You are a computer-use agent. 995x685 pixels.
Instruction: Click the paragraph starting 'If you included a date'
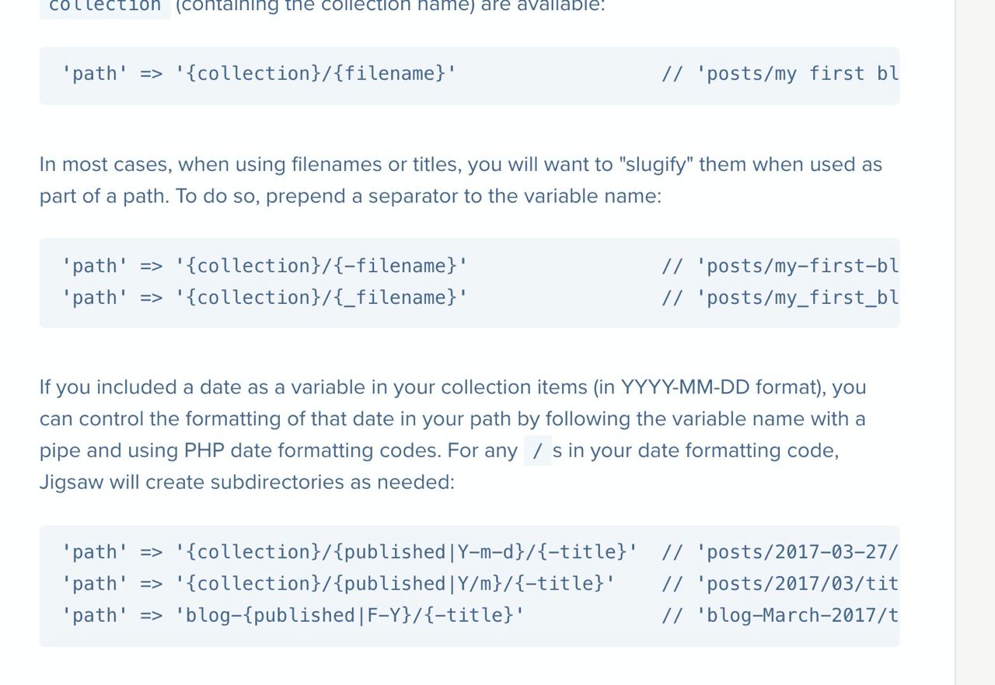click(x=453, y=435)
